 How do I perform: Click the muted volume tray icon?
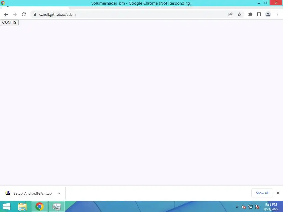(244, 207)
